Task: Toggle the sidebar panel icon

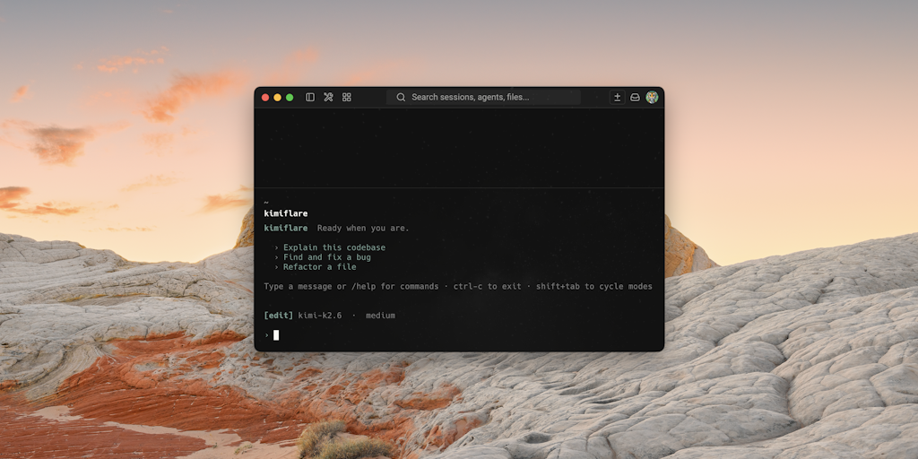Action: [310, 97]
